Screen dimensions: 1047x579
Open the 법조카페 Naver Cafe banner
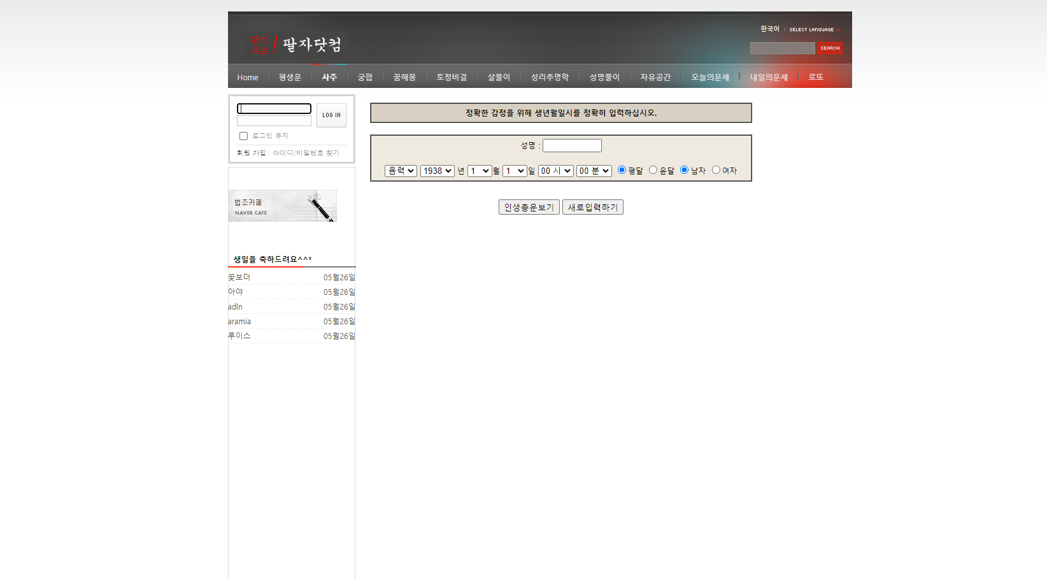tap(282, 206)
